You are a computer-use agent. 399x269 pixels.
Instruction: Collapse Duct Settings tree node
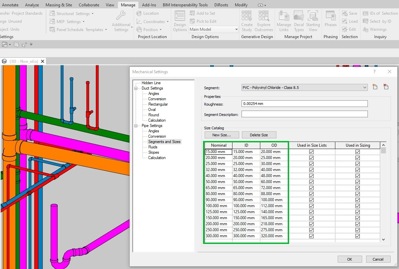136,88
